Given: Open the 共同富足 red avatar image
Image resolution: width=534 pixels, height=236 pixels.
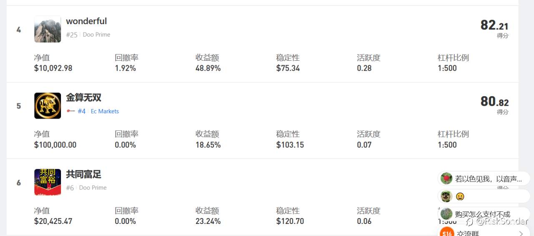Looking at the screenshot, I should point(48,182).
